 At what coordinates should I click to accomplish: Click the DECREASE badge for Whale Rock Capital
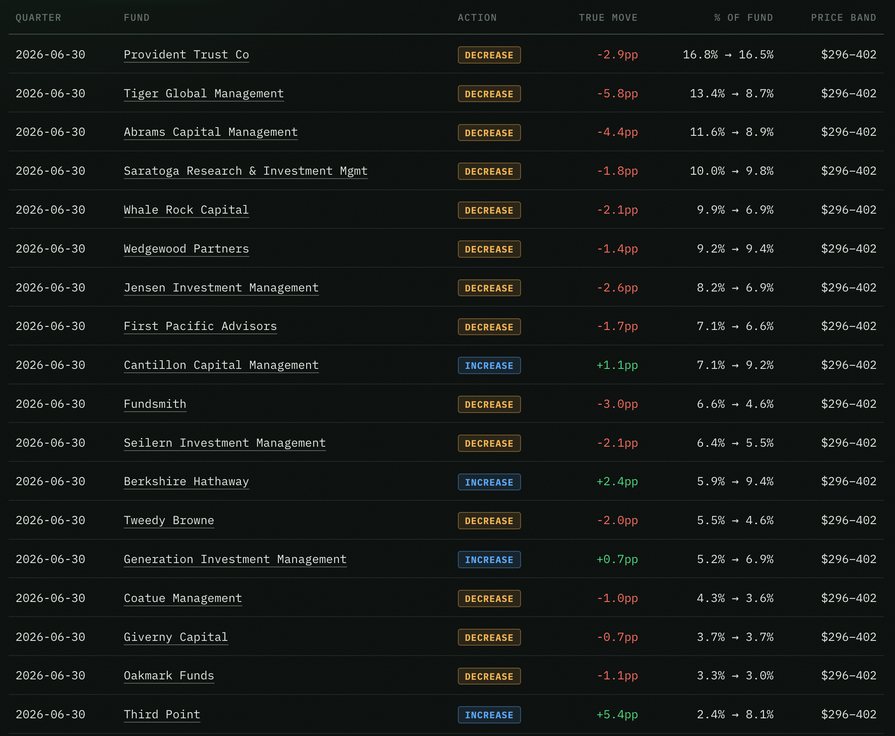click(x=489, y=210)
